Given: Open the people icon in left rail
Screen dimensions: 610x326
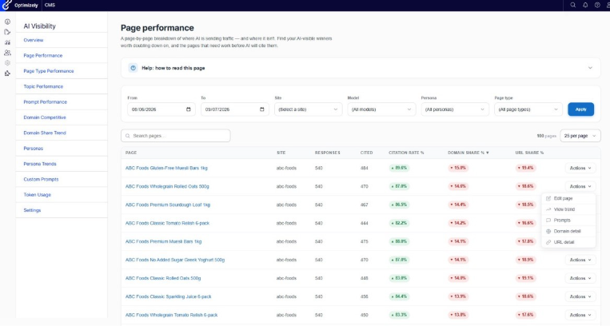Looking at the screenshot, I should (7, 53).
